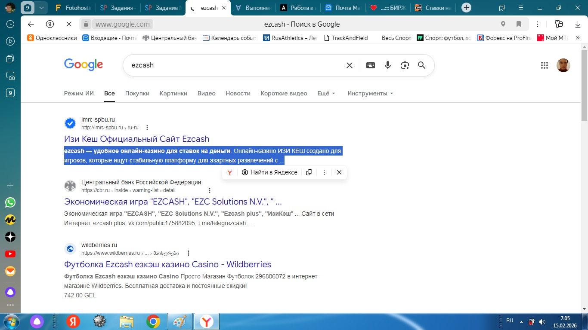The height and width of the screenshot is (330, 588).
Task: Click the location pin icon in address bar
Action: pyautogui.click(x=503, y=24)
